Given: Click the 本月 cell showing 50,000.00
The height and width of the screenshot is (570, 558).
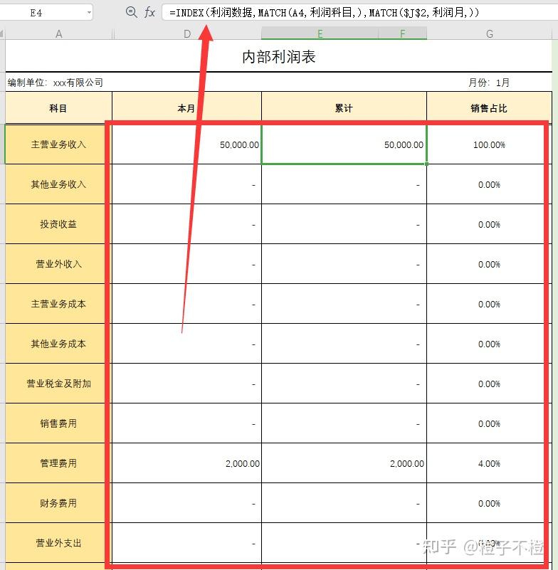Looking at the screenshot, I should [187, 144].
